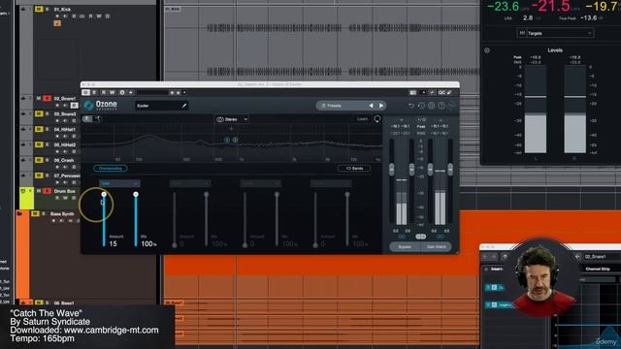Click the 02_Snare1 name field in channel settings
The height and width of the screenshot is (349, 621).
(x=602, y=257)
